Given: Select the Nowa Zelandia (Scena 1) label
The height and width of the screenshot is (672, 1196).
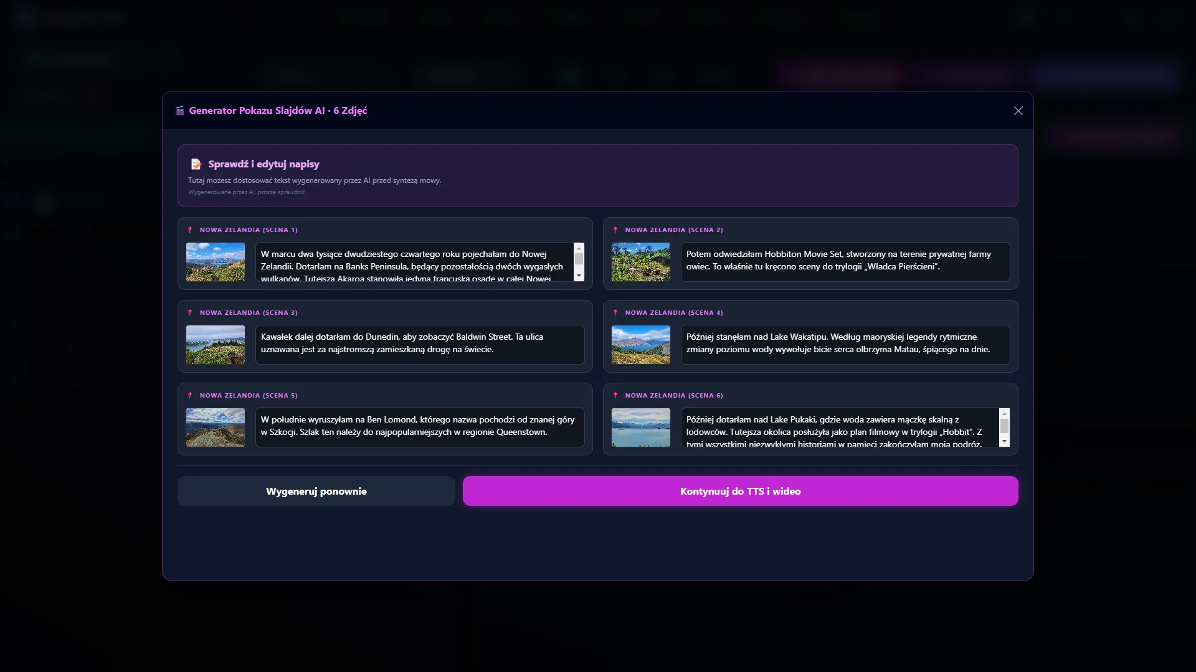Looking at the screenshot, I should click(249, 230).
